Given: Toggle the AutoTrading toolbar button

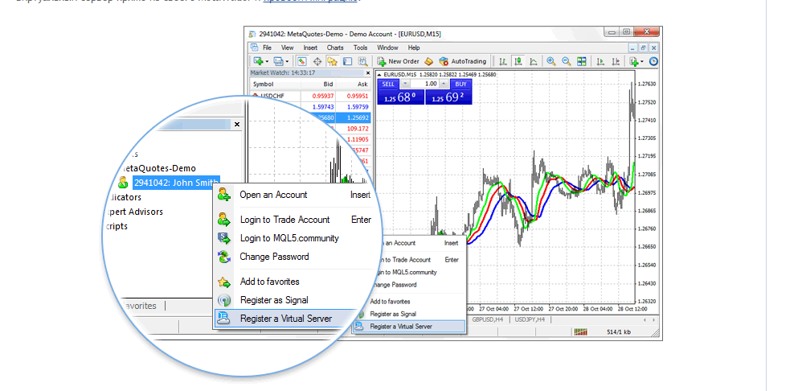Looking at the screenshot, I should point(463,61).
